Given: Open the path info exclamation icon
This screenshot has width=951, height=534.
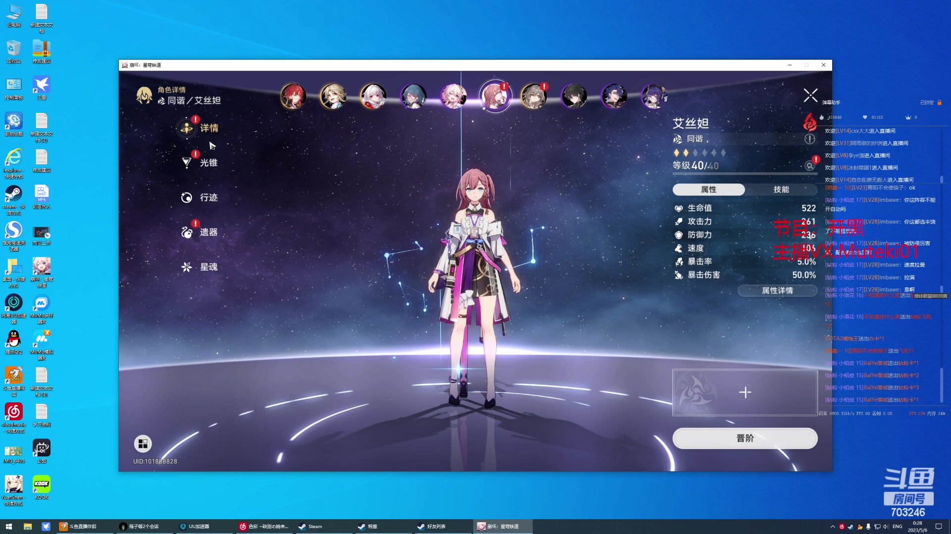Looking at the screenshot, I should coord(810,139).
